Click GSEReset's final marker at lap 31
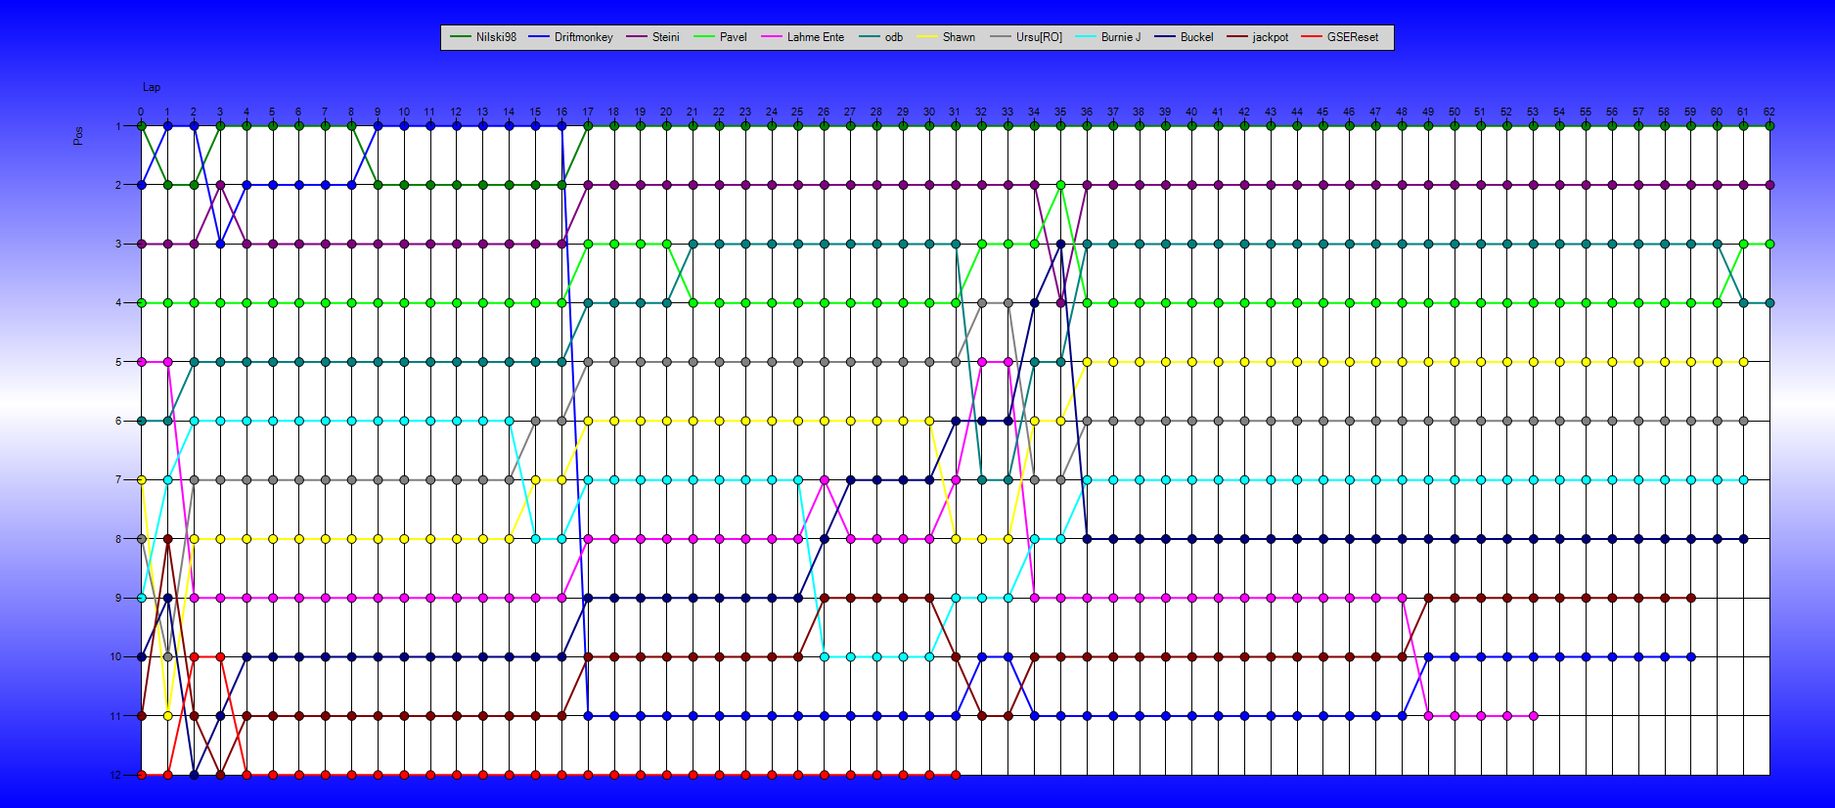Viewport: 1835px width, 808px height. [x=956, y=775]
